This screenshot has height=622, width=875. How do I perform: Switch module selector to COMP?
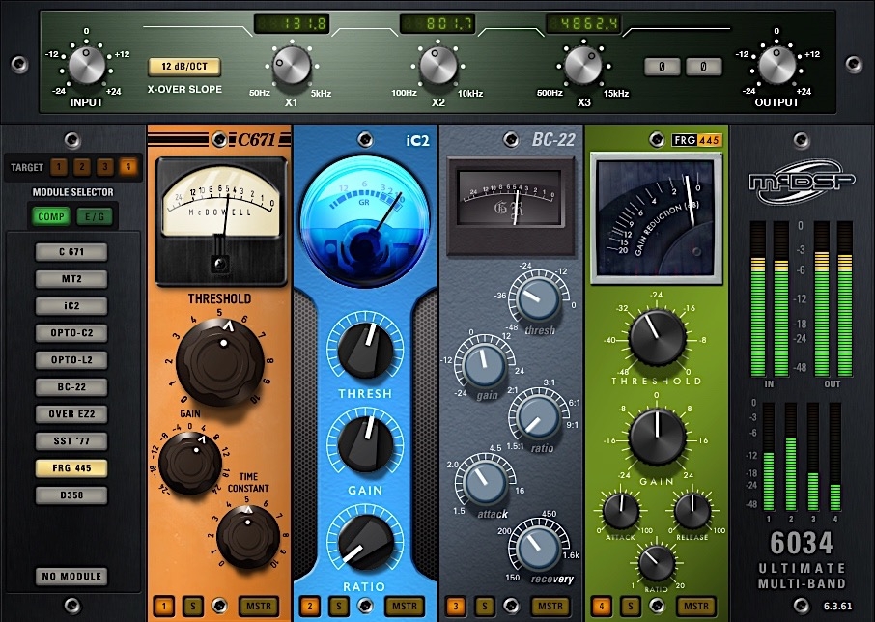51,216
